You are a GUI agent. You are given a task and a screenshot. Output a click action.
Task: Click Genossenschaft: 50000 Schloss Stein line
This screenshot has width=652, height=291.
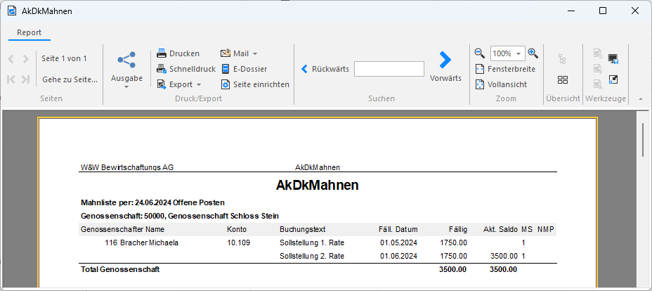[x=180, y=216]
